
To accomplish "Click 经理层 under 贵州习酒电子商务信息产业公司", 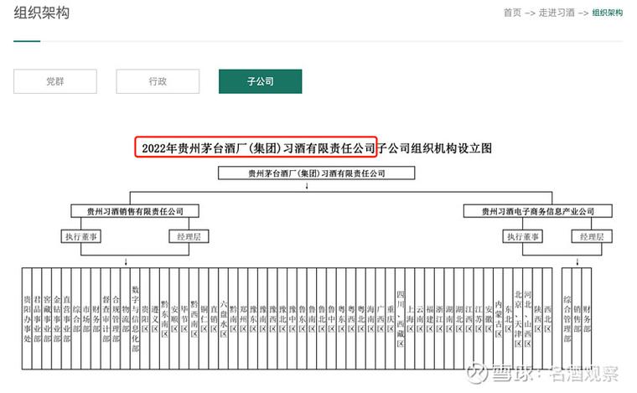I will pyautogui.click(x=592, y=236).
